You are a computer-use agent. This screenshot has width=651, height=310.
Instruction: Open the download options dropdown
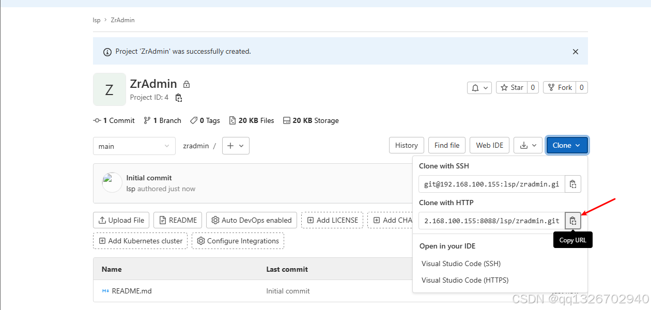(528, 145)
